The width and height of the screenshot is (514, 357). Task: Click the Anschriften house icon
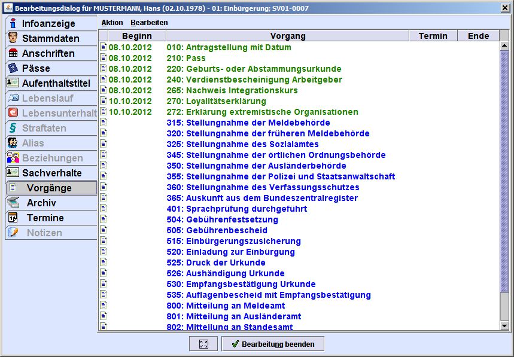13,53
